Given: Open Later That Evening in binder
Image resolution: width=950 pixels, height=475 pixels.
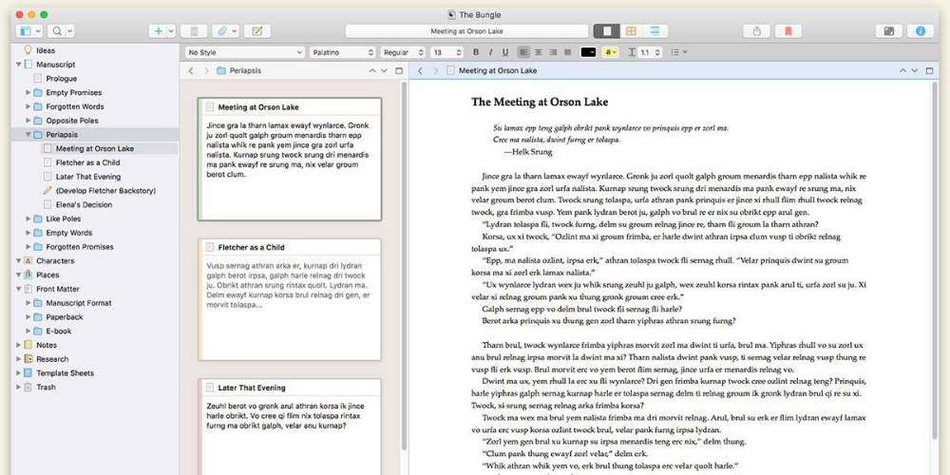Looking at the screenshot, I should 87,177.
